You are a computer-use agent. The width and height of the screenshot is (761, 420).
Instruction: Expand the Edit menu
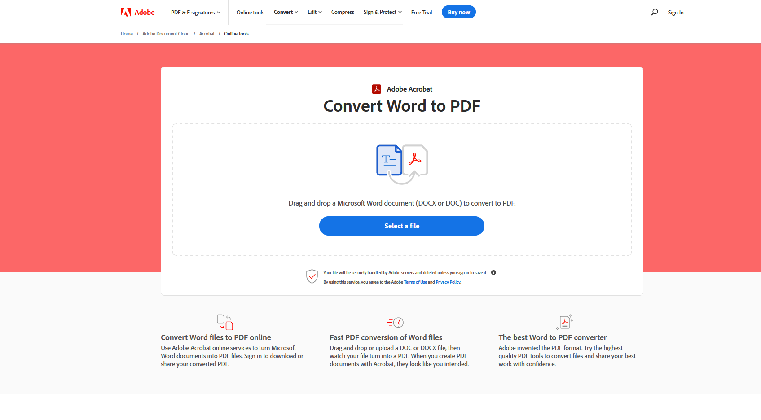(x=315, y=12)
